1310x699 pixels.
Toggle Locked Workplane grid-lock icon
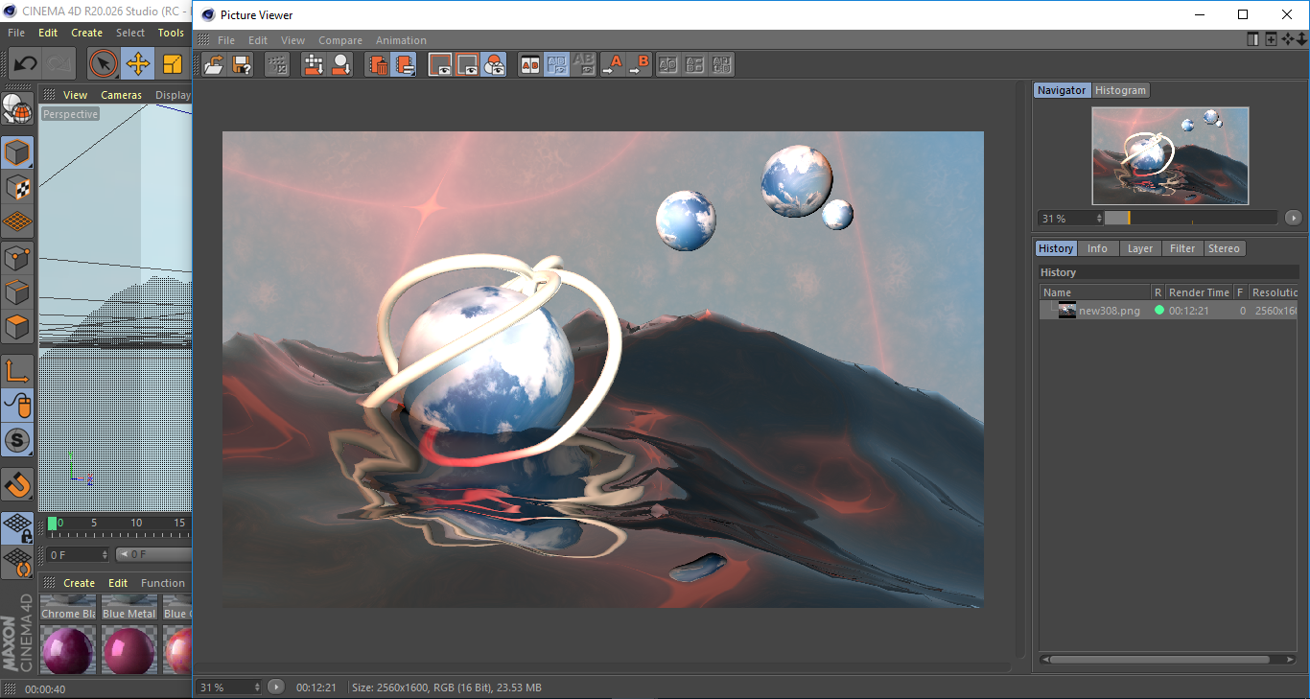tap(17, 527)
